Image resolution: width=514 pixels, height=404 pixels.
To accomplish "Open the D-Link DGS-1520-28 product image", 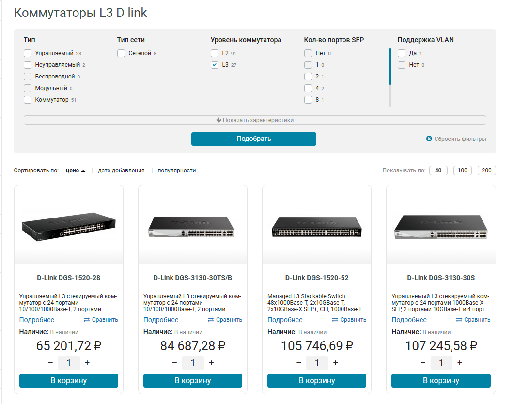I will click(69, 226).
